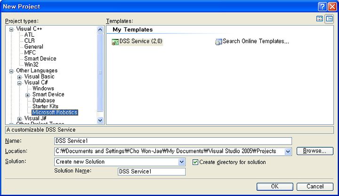Collapse the Visual C++ node
The width and height of the screenshot is (339, 196).
[11, 30]
